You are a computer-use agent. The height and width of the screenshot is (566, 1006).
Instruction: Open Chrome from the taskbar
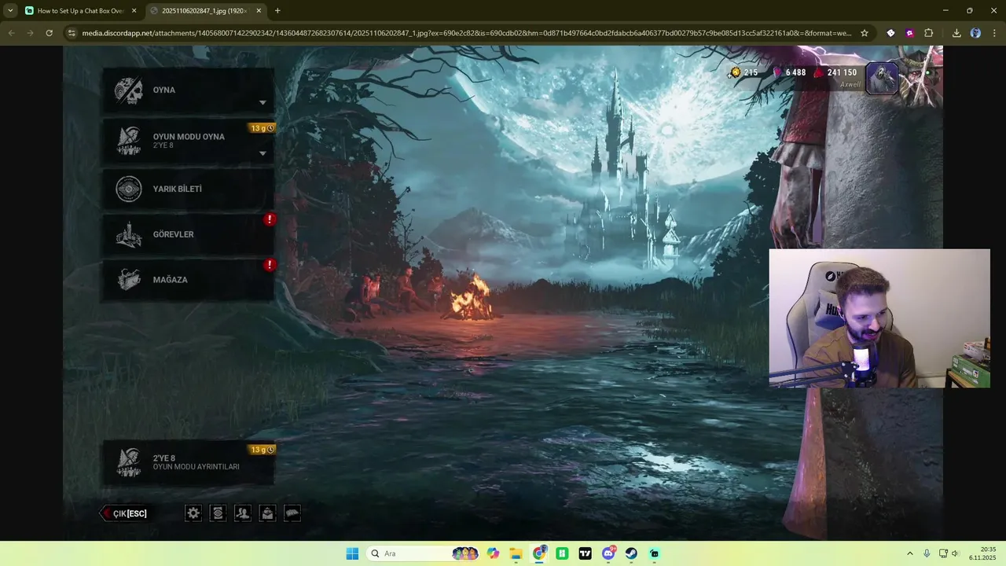point(539,553)
